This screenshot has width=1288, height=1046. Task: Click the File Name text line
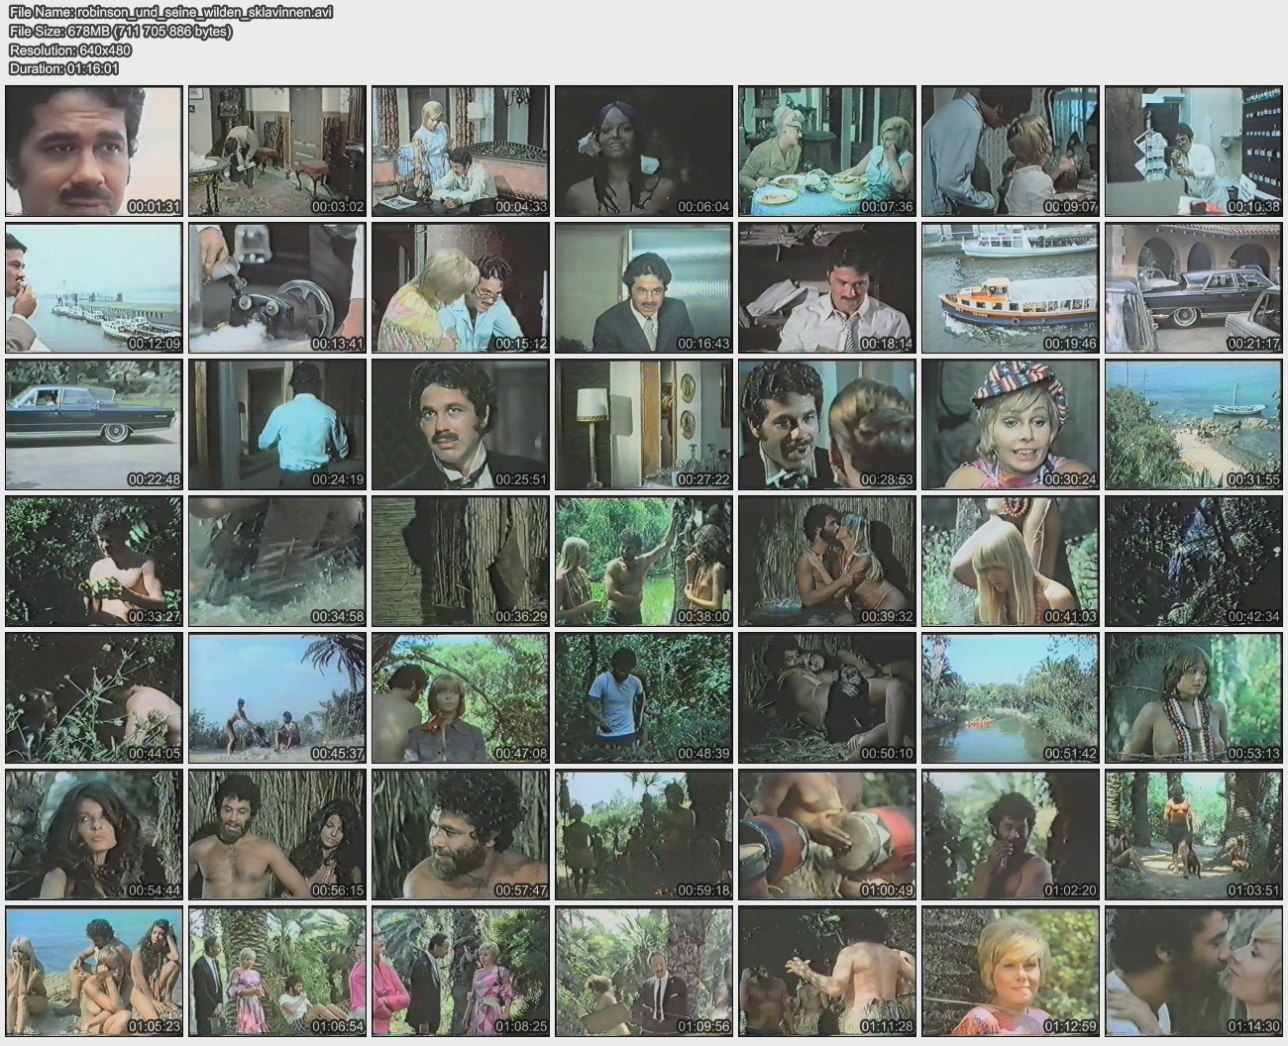click(x=170, y=12)
